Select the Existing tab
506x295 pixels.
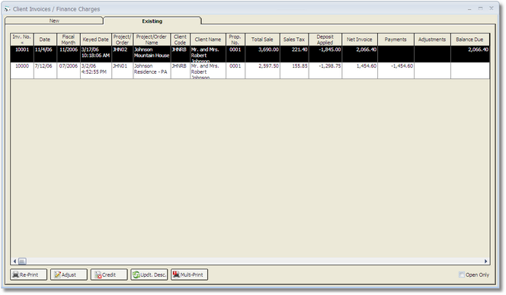pyautogui.click(x=152, y=21)
